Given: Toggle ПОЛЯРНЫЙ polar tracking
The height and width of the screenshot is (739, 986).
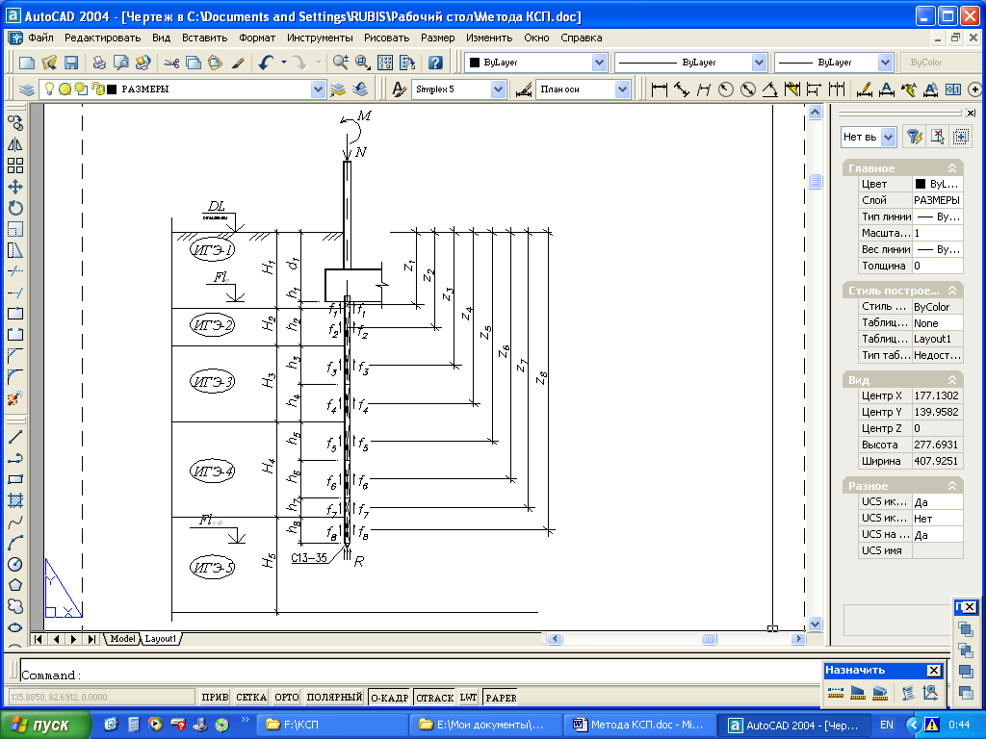Looking at the screenshot, I should [334, 697].
